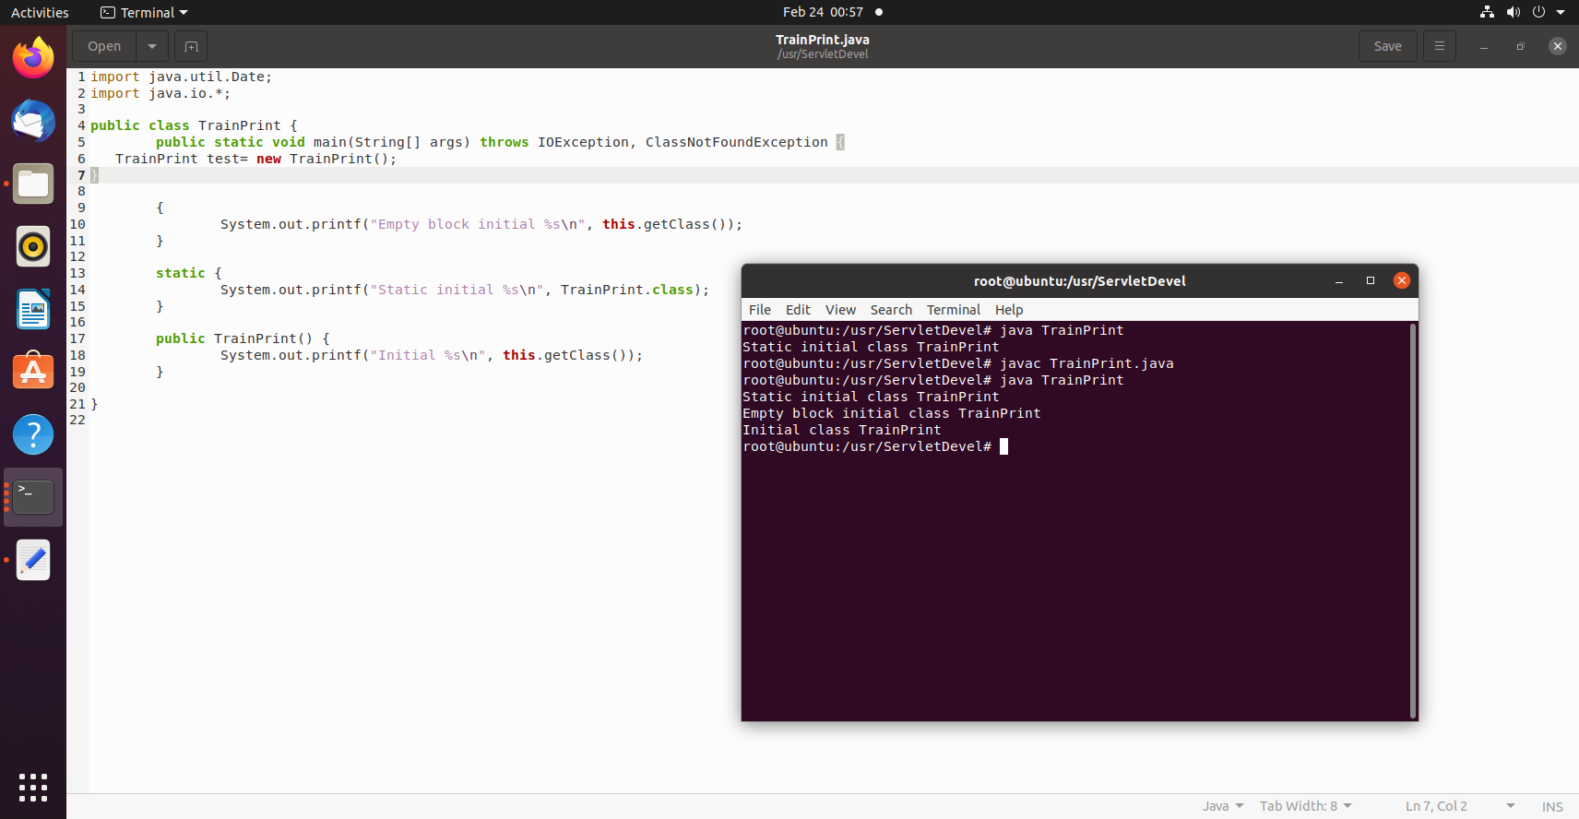Create a new document tab in gedit
The width and height of the screenshot is (1579, 819).
pyautogui.click(x=191, y=46)
